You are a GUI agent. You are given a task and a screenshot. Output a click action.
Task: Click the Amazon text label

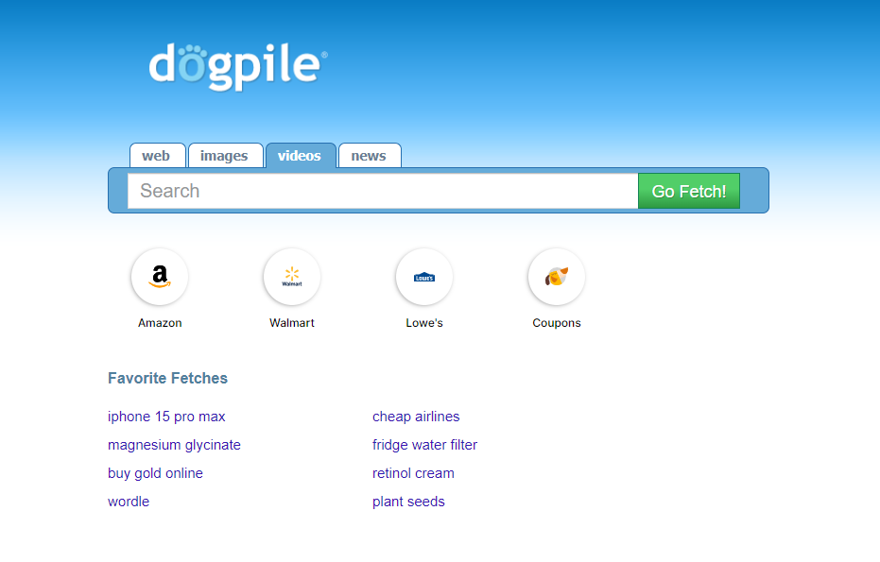tap(160, 323)
